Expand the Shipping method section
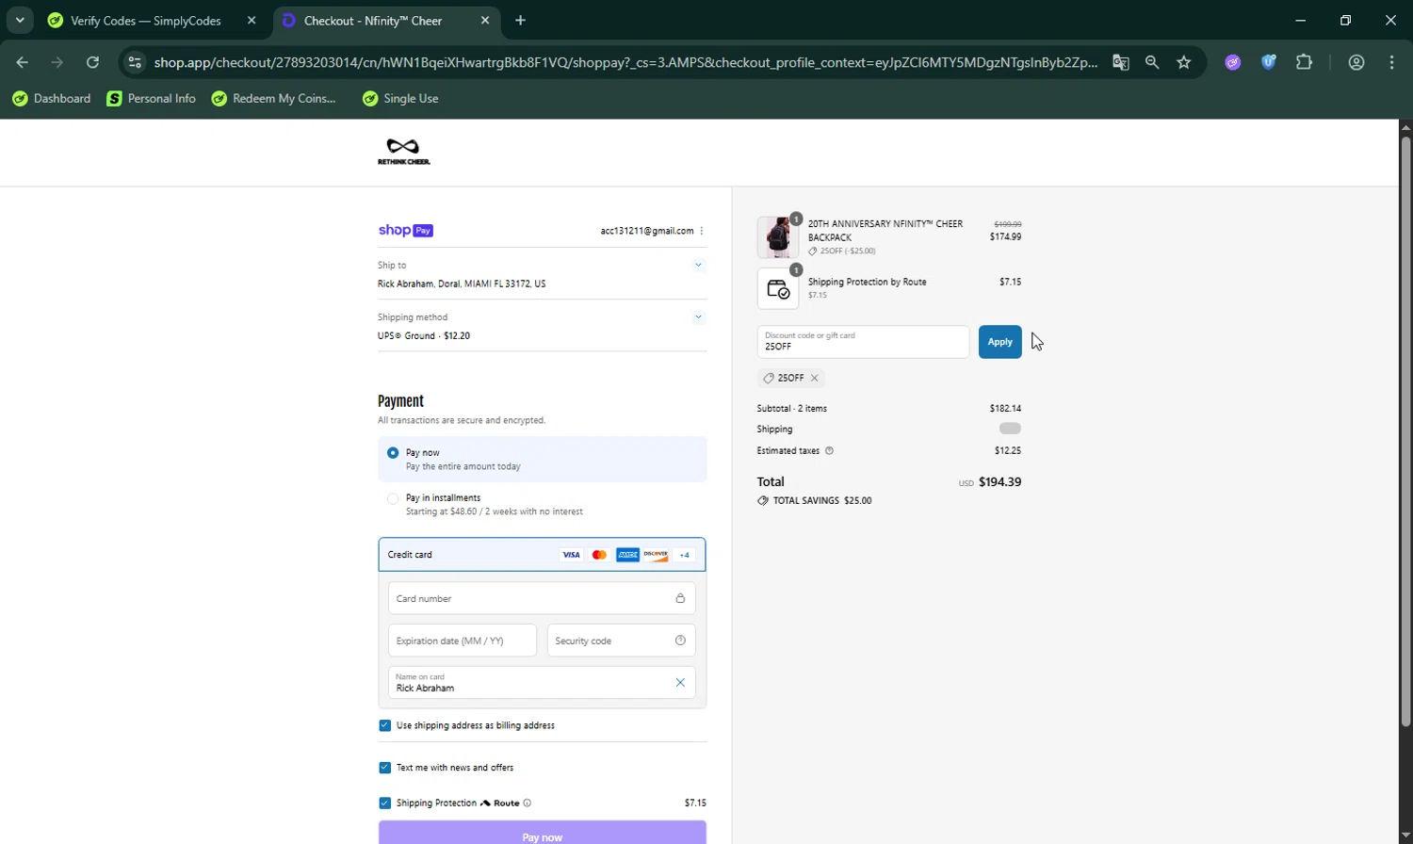The width and height of the screenshot is (1413, 844). [x=698, y=316]
